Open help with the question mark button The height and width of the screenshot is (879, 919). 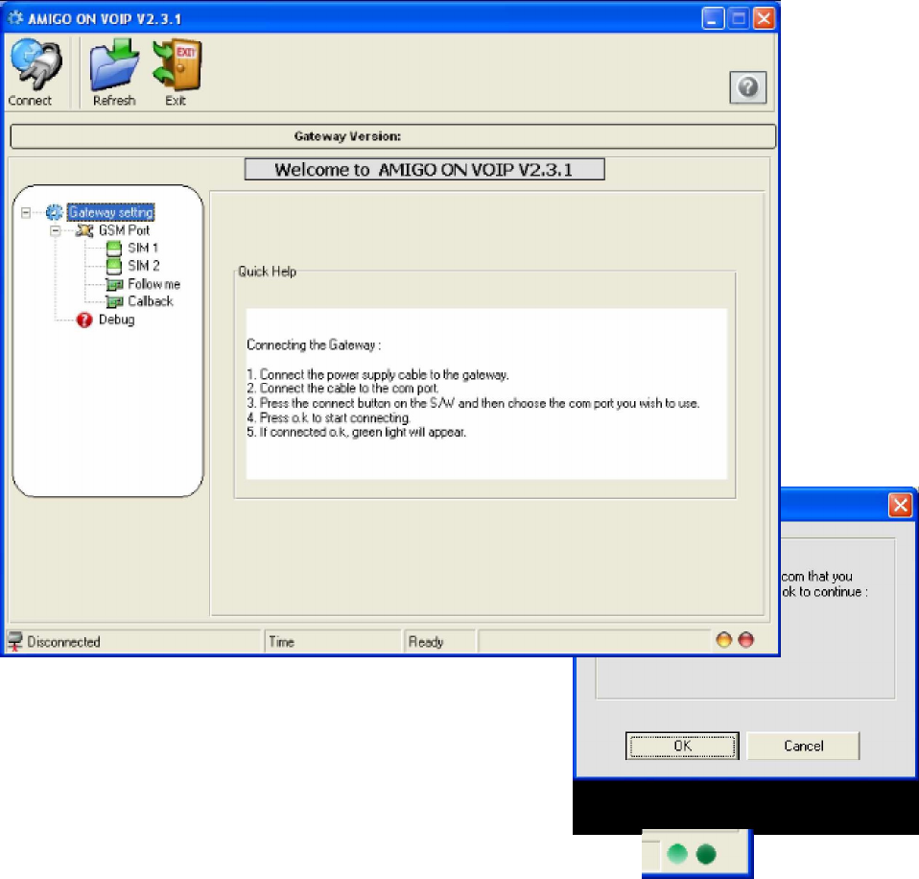pos(747,87)
